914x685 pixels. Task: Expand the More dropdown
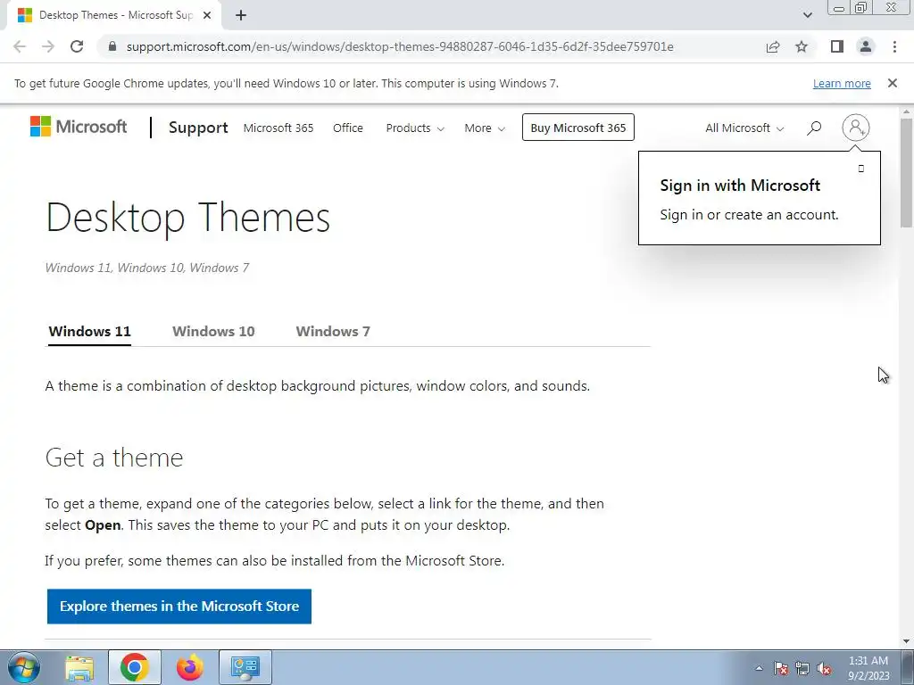pyautogui.click(x=485, y=128)
